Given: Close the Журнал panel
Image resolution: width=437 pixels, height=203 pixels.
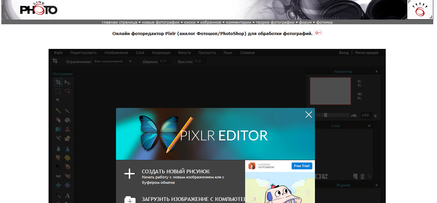Looking at the screenshot, I should (377, 185).
